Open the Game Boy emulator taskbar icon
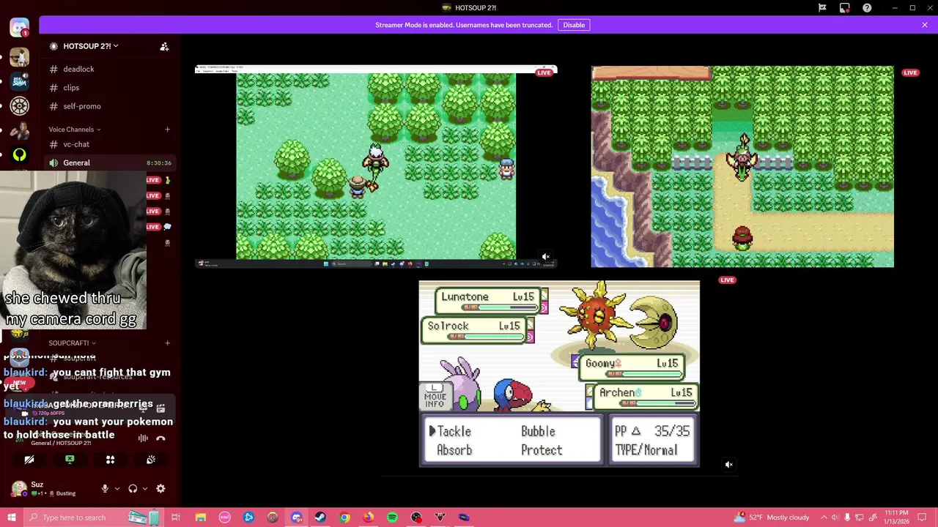This screenshot has width=938, height=527. pyautogui.click(x=465, y=517)
